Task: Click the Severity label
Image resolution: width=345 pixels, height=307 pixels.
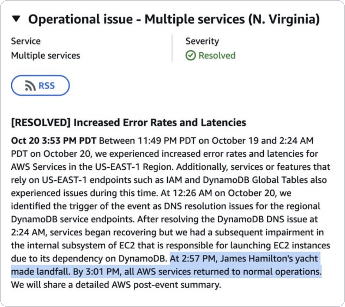Action: point(202,41)
